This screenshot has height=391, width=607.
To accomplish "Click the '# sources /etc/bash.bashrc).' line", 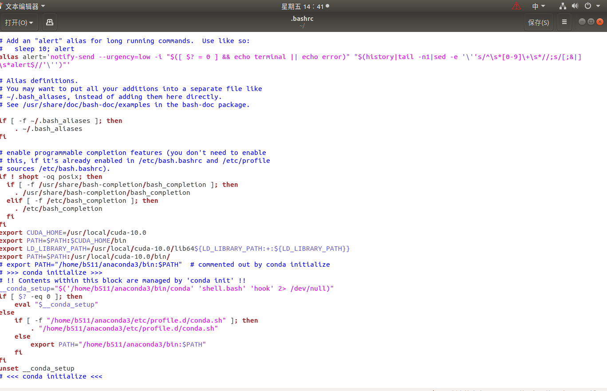I will pyautogui.click(x=55, y=169).
